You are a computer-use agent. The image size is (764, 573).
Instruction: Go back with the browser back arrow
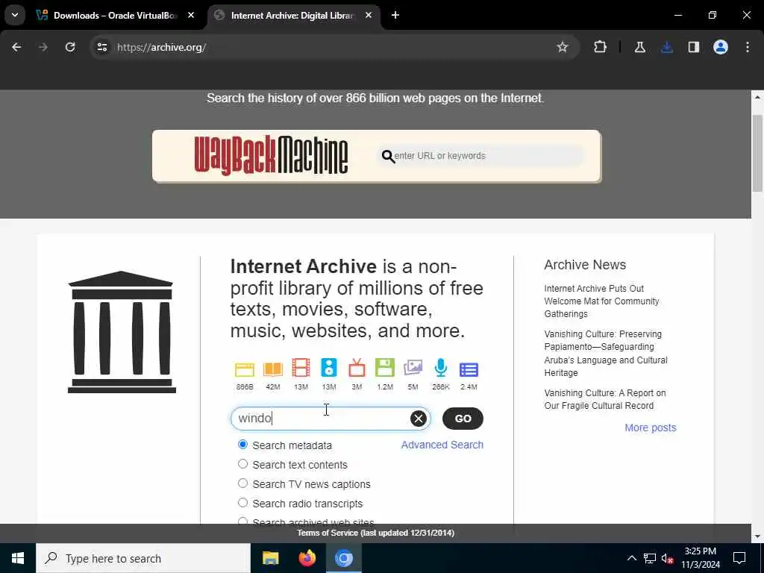(16, 47)
